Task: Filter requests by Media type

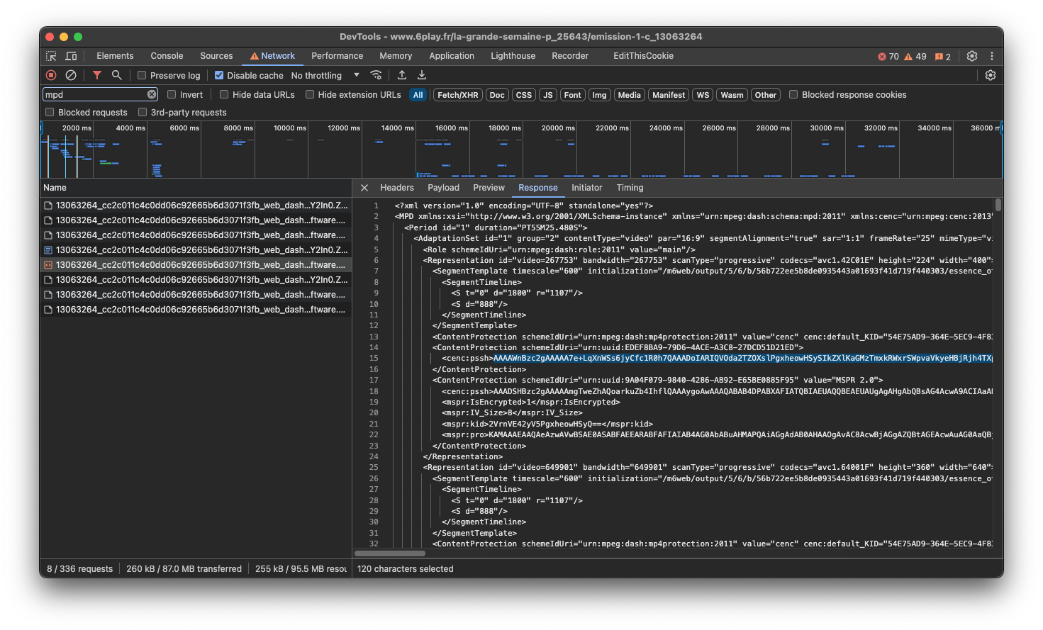Action: click(x=629, y=95)
